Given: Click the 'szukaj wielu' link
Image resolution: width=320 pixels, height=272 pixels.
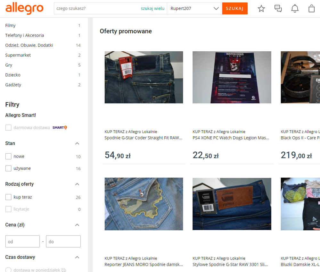Looking at the screenshot, I should coord(152,9).
